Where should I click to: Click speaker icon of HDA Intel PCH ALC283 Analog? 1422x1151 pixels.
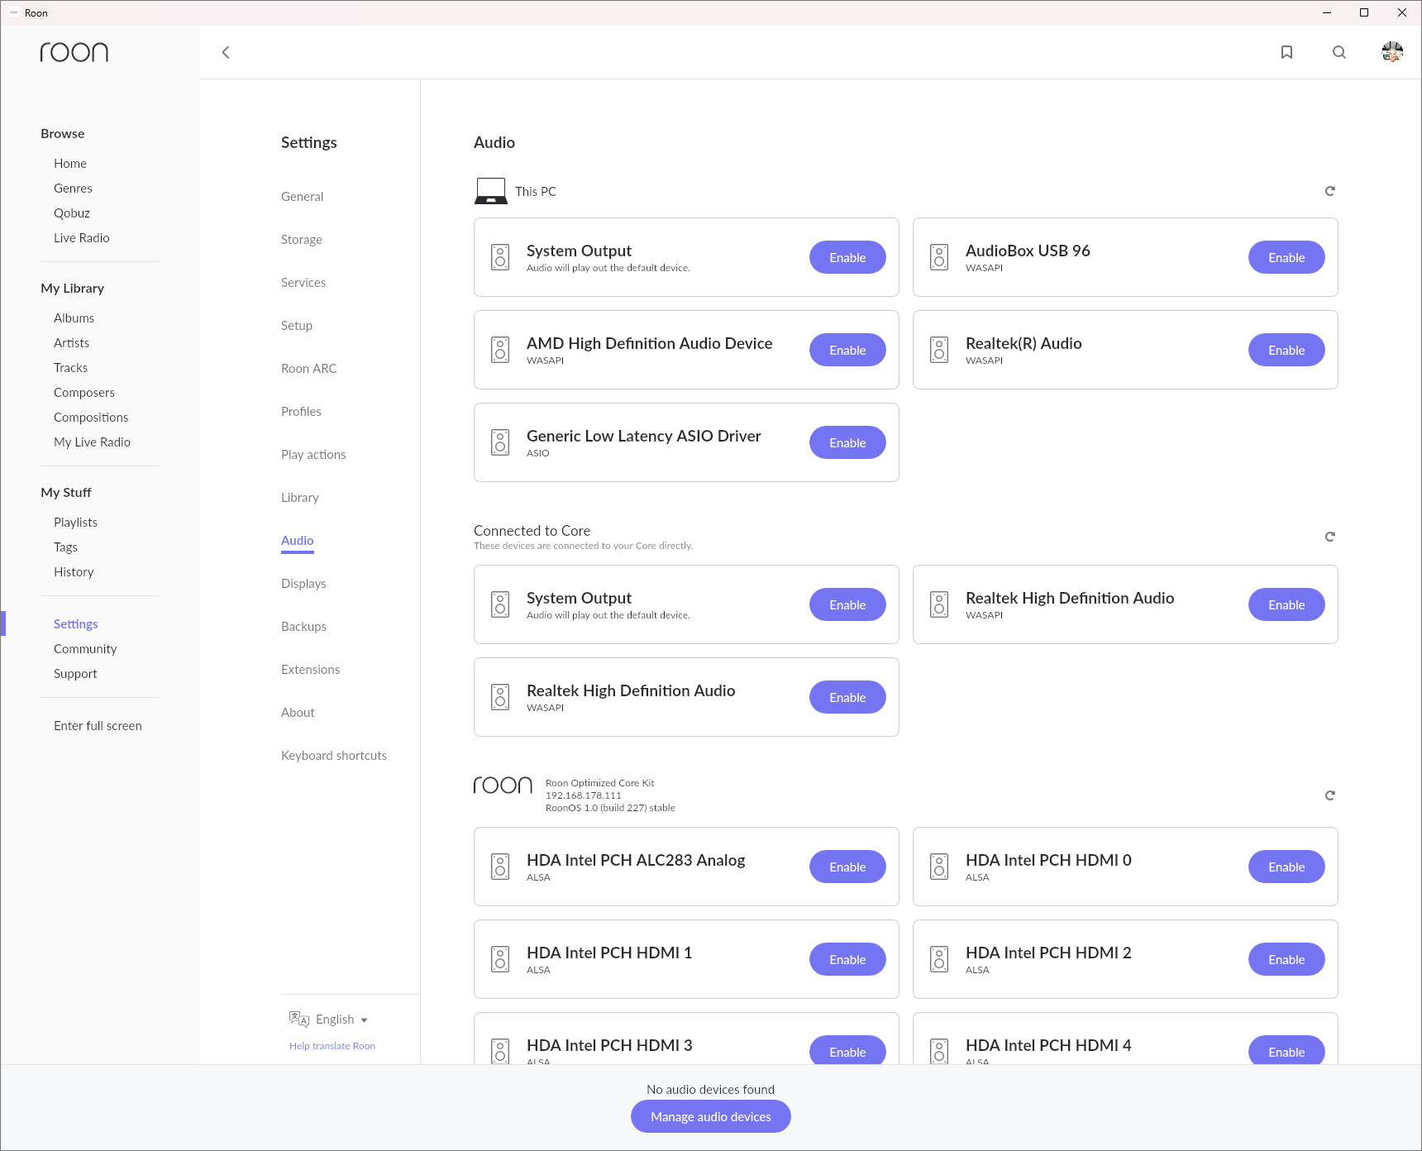point(500,867)
